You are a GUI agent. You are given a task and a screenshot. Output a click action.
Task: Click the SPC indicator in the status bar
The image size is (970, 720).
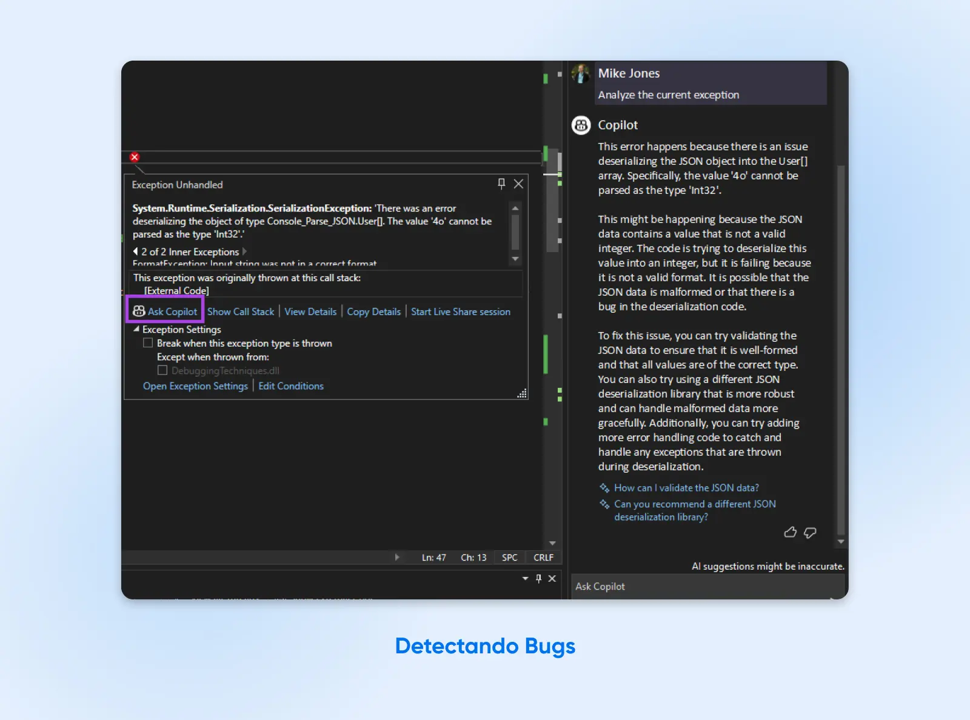click(509, 557)
